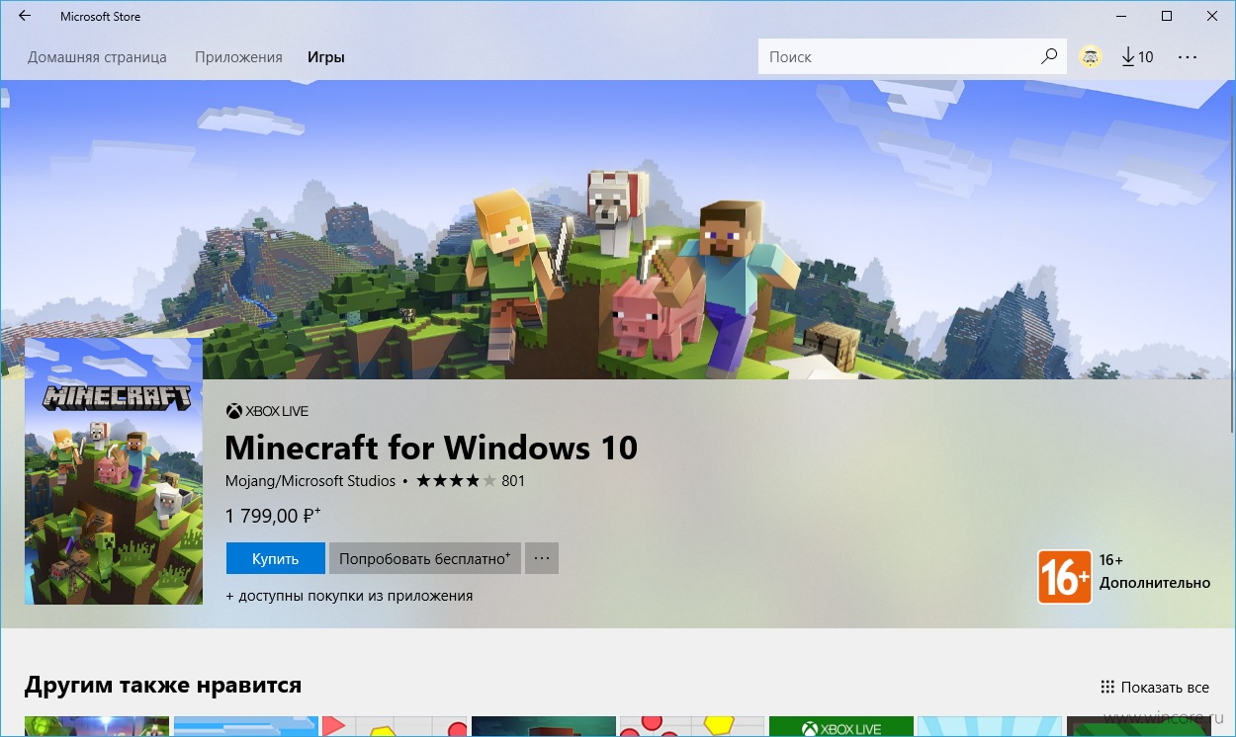Open the green Xbox Live tile thumbnail
The height and width of the screenshot is (737, 1236).
coord(841,727)
